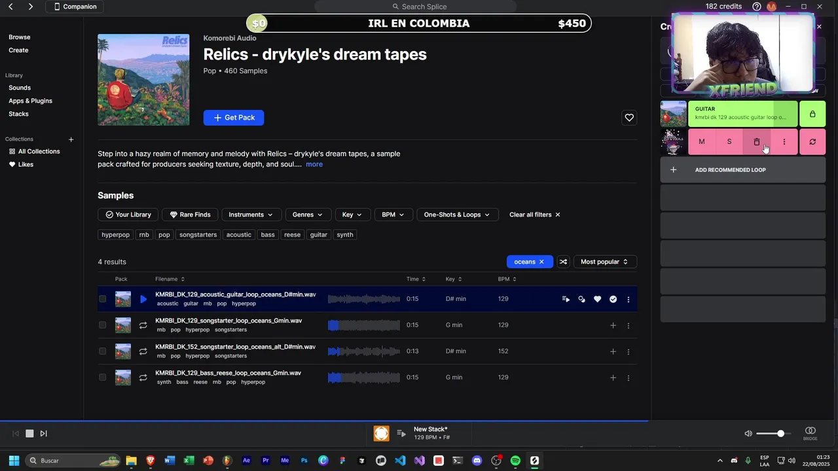Click the downloaded checkmark on acoustic guitar row

coord(613,299)
